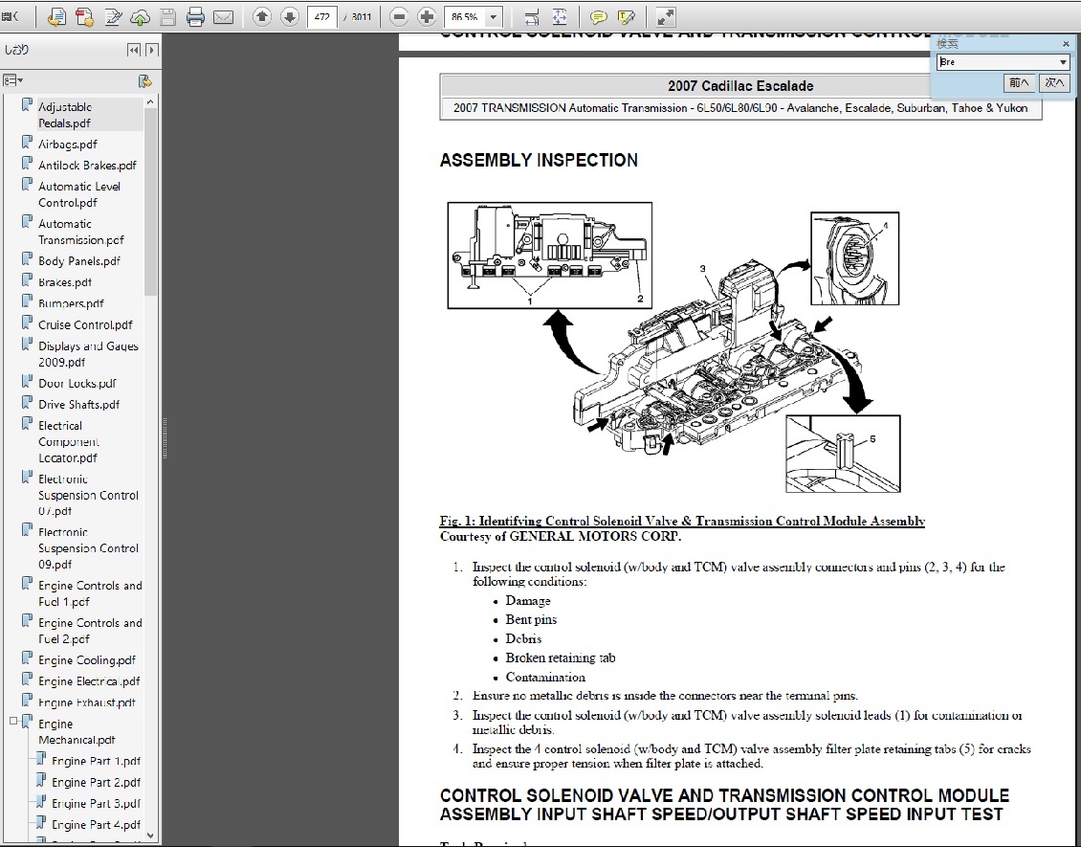
Task: Open Engine Part 1.pdf sub-bookmark
Action: coord(96,761)
